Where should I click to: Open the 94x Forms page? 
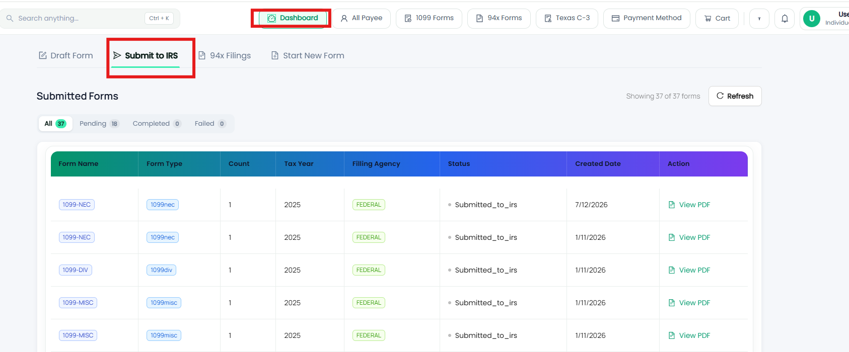pos(499,18)
